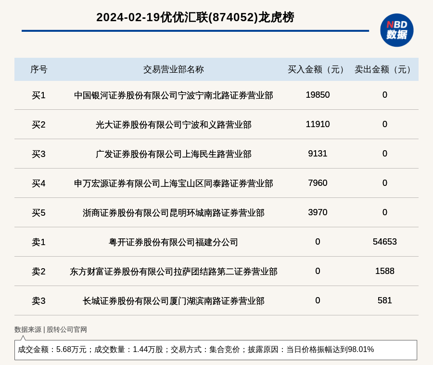Click row label 买4
This screenshot has height=365, width=433.
coord(38,183)
